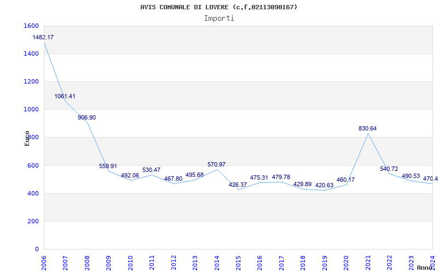This screenshot has height=273, width=438.
Task: Click the Euro y-axis title
Action: tap(27, 138)
